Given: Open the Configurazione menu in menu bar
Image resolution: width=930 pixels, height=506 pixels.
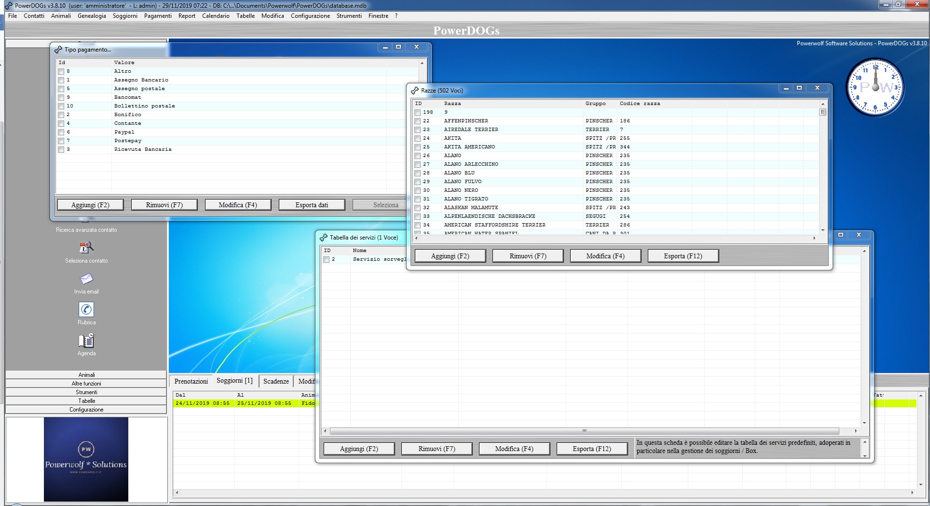Looking at the screenshot, I should 310,16.
